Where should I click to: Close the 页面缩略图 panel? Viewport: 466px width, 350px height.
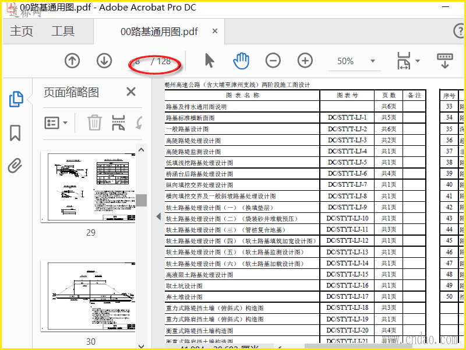coord(130,92)
